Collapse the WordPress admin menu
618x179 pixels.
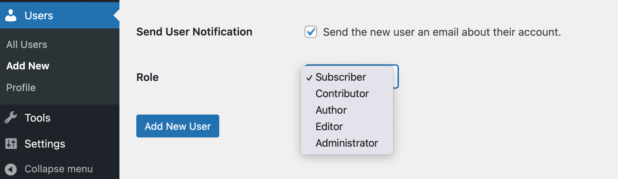58,169
